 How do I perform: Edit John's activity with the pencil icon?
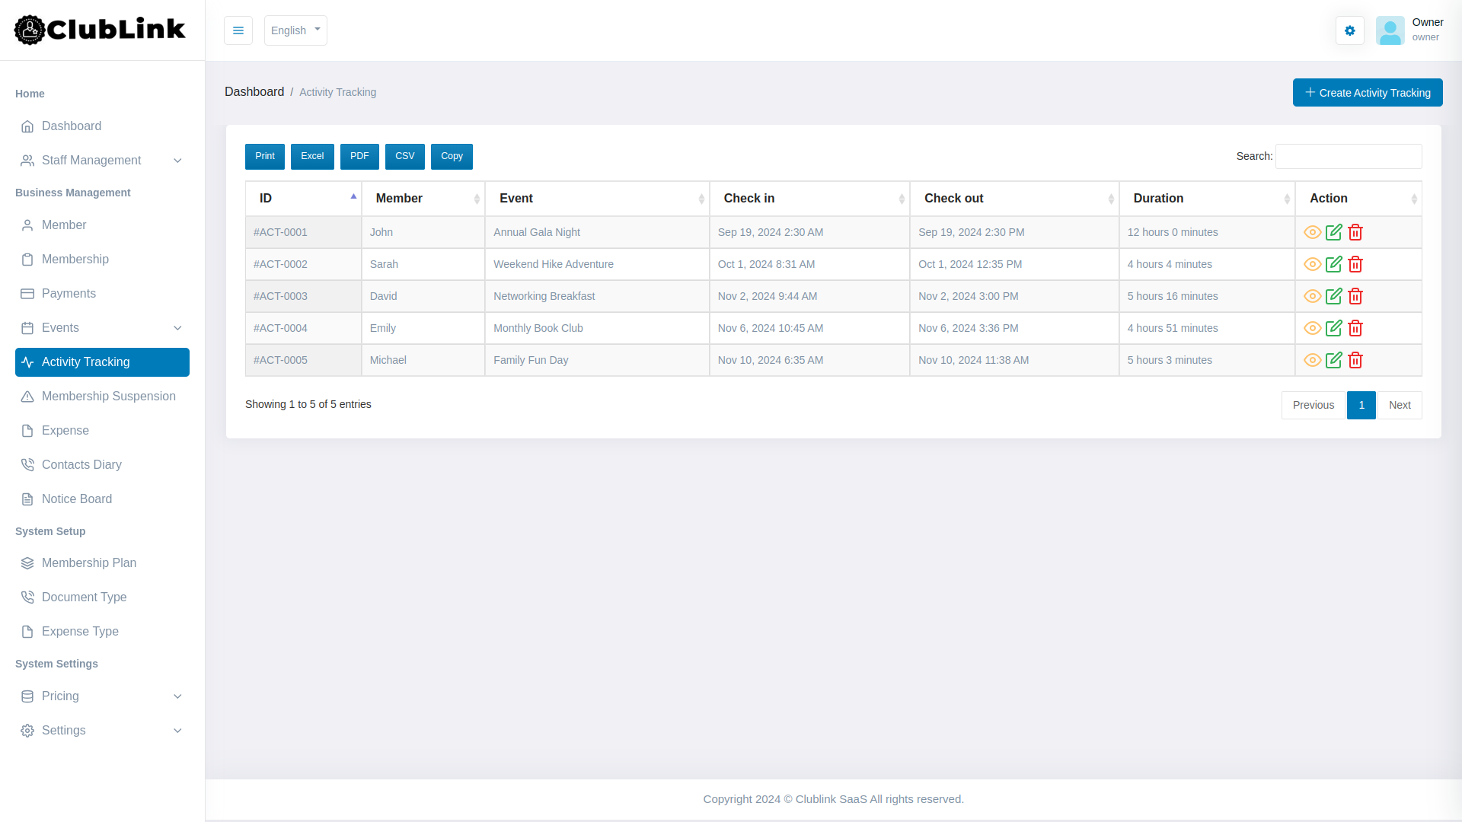pyautogui.click(x=1333, y=232)
